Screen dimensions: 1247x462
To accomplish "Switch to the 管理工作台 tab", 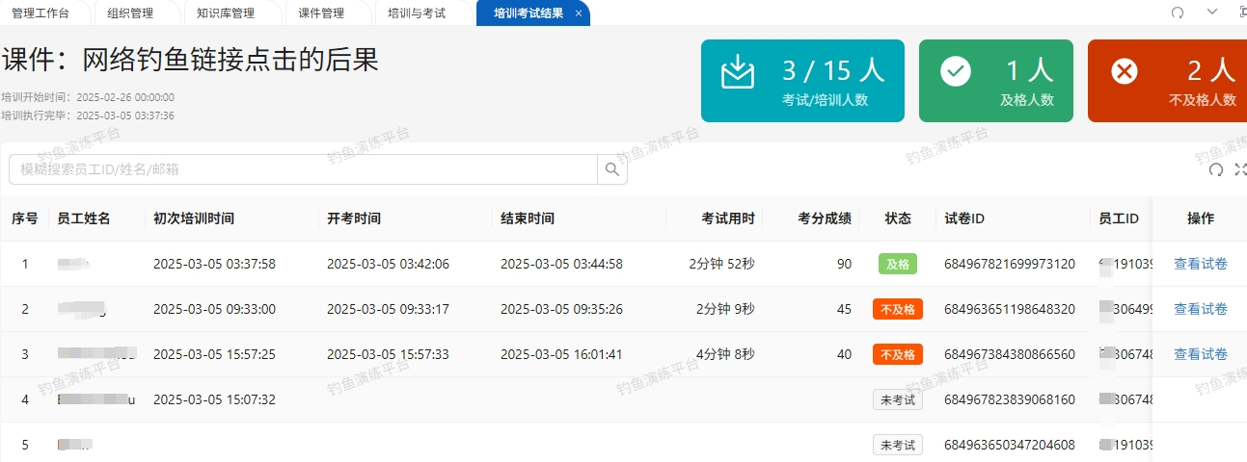I will pos(40,13).
